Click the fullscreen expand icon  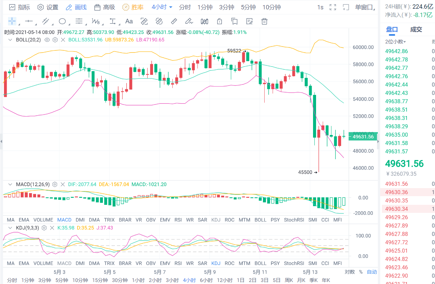(333, 7)
